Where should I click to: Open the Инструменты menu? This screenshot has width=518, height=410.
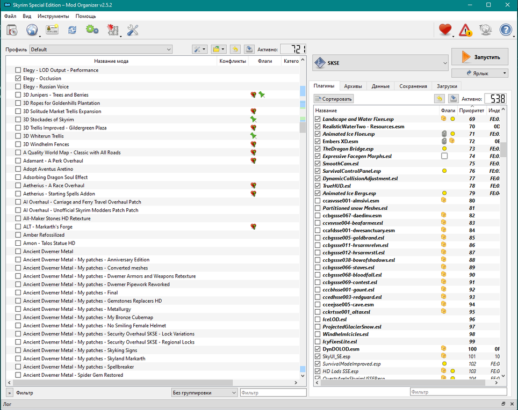coord(53,16)
